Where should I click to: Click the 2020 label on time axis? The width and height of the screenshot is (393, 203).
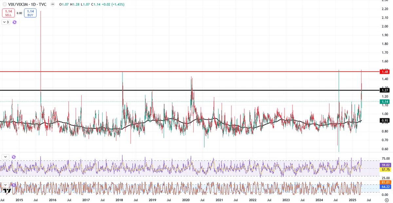(186, 200)
